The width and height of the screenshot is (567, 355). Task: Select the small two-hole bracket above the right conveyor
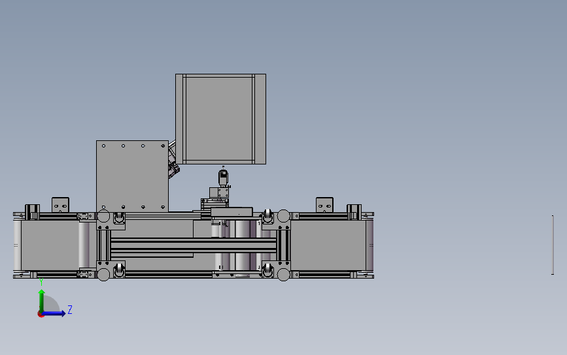[324, 205]
